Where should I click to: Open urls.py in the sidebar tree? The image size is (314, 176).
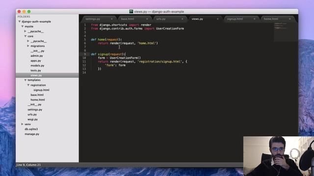click(x=32, y=114)
